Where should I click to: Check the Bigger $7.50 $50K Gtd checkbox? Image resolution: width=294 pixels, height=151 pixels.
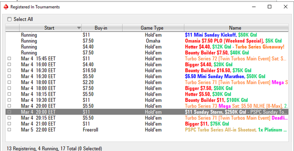pyautogui.click(x=9, y=88)
